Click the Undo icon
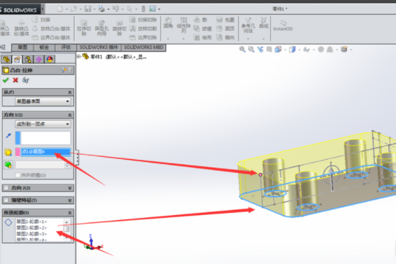 point(115,9)
